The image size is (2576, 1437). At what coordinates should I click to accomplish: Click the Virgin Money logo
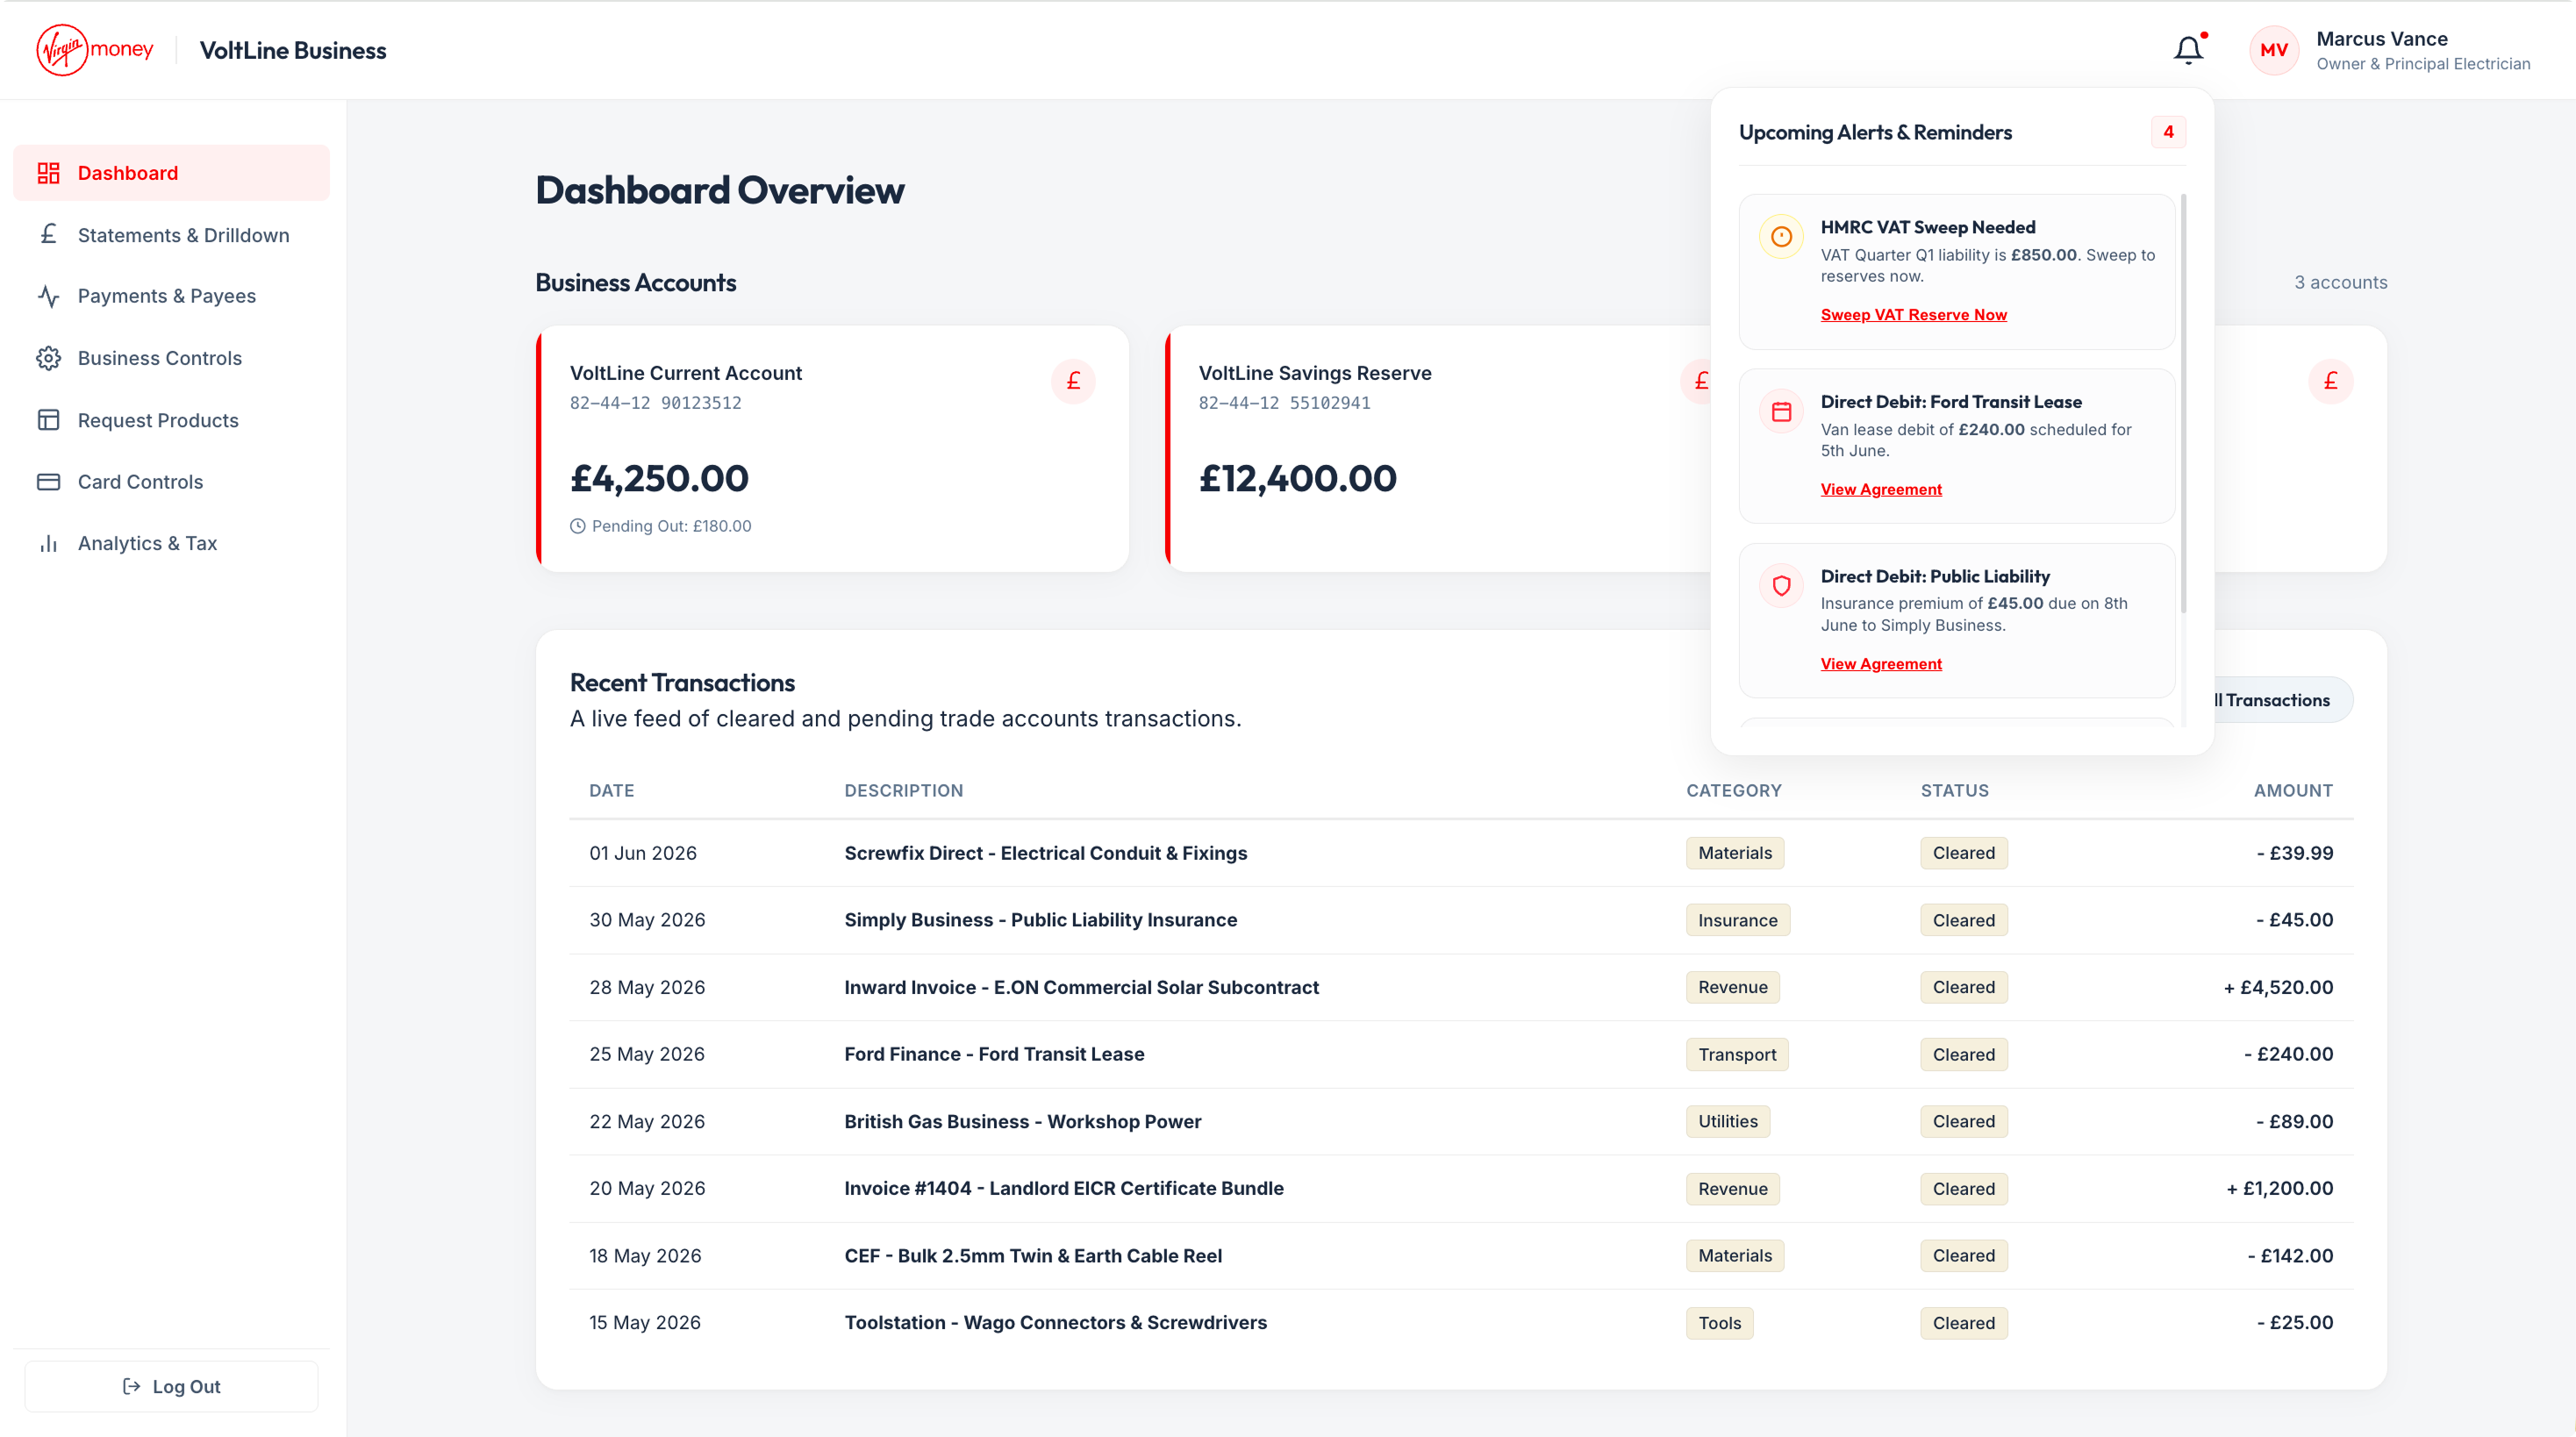point(95,50)
